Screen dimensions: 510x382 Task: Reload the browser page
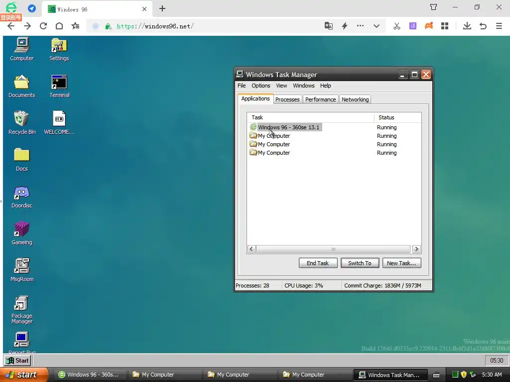tap(43, 26)
